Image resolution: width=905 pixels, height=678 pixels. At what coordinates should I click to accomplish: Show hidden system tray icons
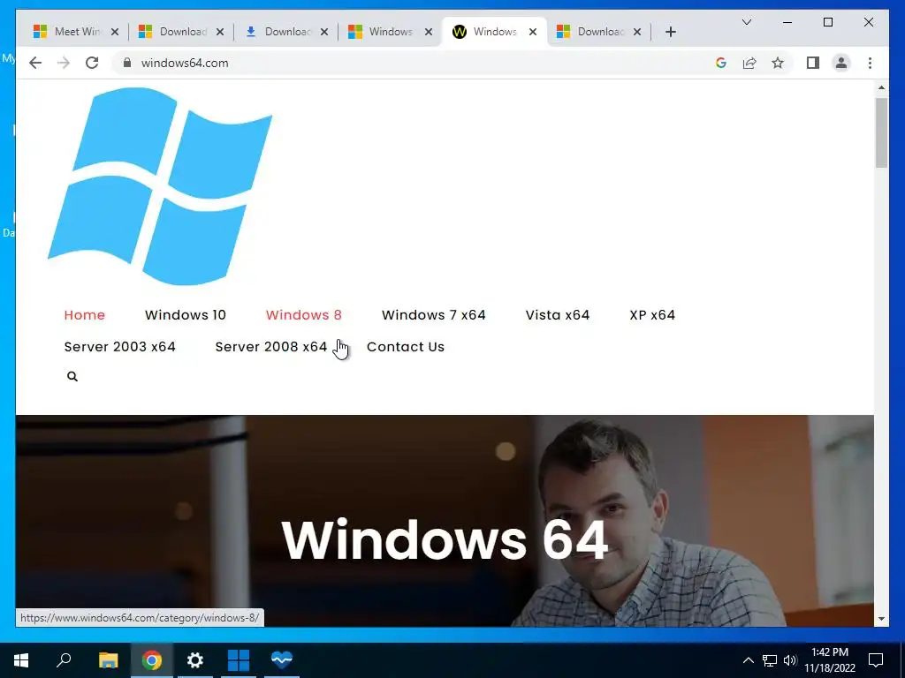coord(748,660)
